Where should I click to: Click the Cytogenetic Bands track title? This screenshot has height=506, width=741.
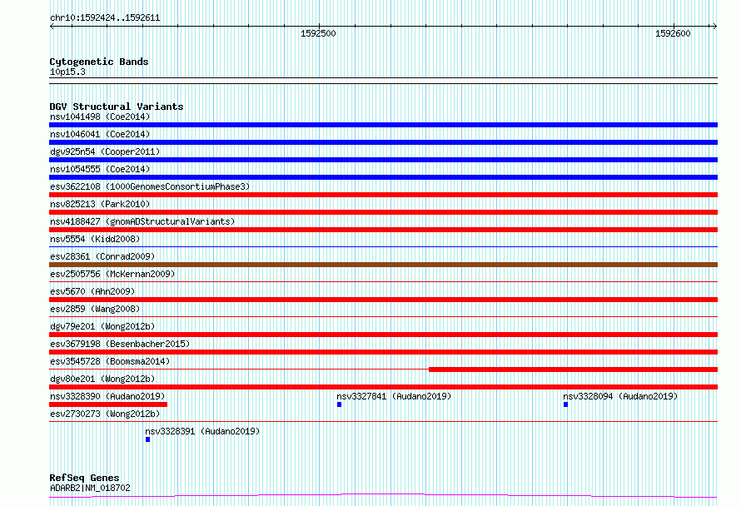99,62
